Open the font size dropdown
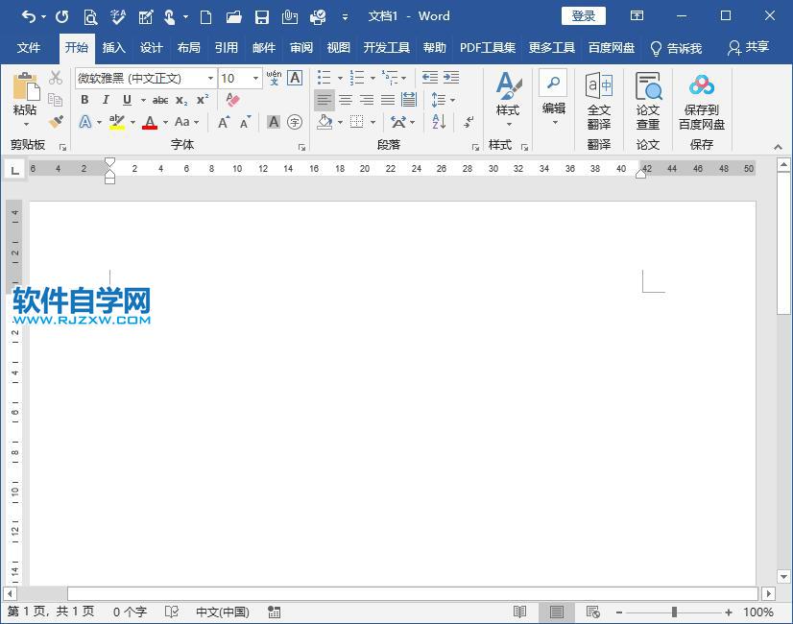Image resolution: width=793 pixels, height=624 pixels. click(254, 78)
